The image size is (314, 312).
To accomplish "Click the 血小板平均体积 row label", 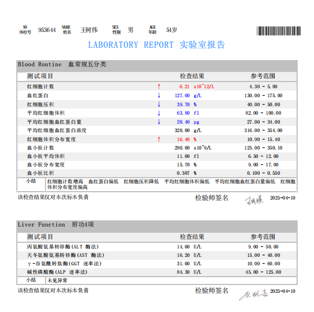I will pyautogui.click(x=46, y=156).
